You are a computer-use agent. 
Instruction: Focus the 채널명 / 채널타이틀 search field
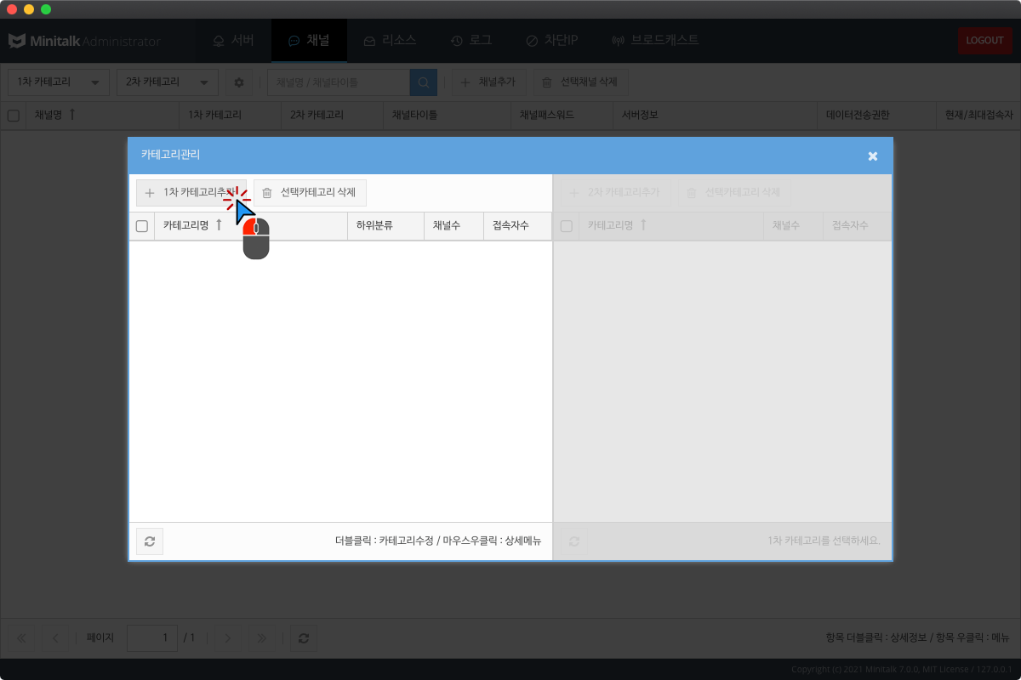tap(339, 82)
